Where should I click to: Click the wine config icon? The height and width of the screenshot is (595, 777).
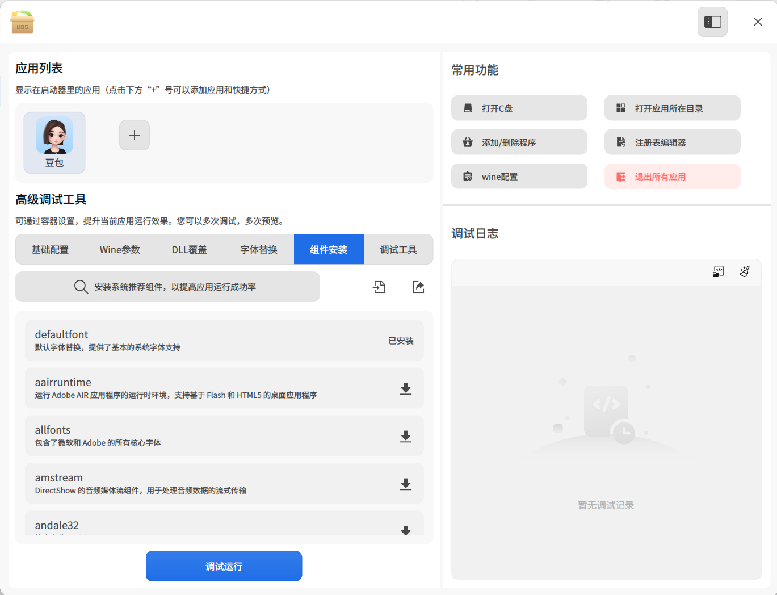click(x=468, y=177)
